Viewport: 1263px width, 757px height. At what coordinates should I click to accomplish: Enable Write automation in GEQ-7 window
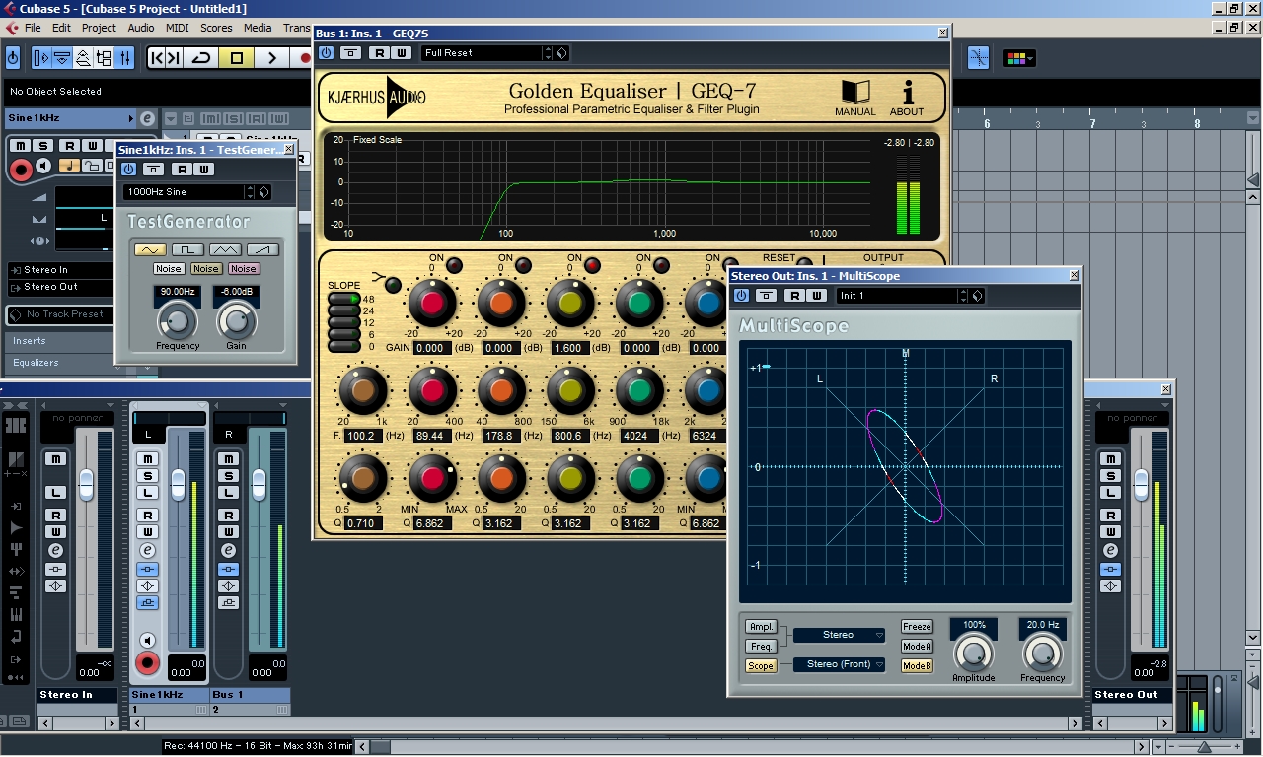pos(402,53)
